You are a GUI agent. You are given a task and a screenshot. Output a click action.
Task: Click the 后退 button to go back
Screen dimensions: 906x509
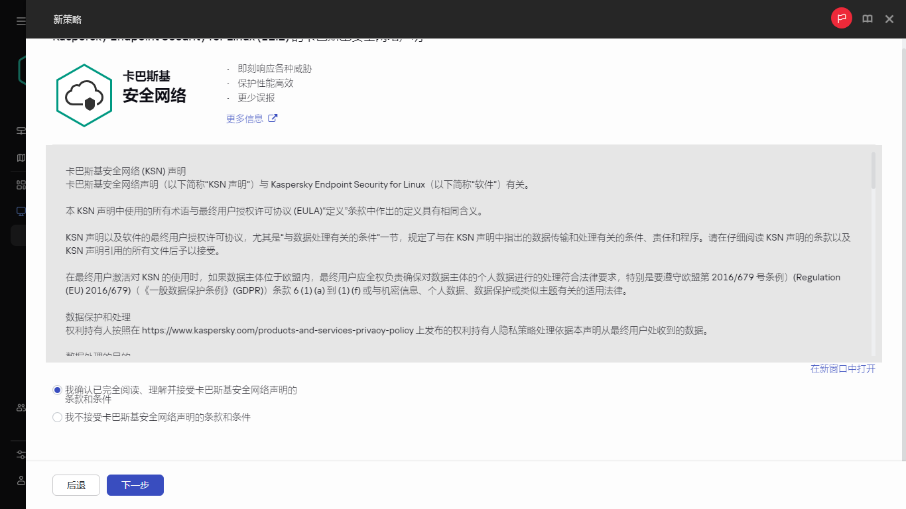76,484
